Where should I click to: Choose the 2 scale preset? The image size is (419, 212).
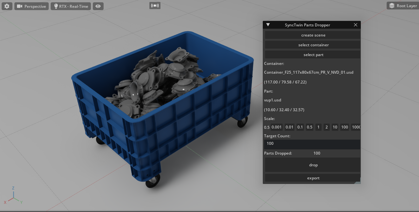click(x=326, y=127)
